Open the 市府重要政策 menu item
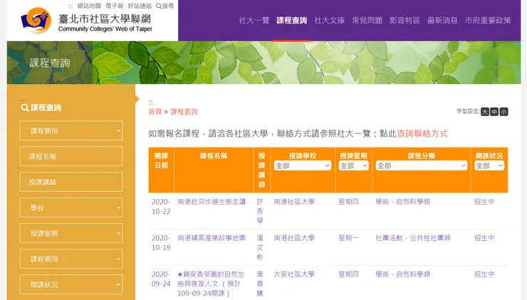The height and width of the screenshot is (300, 527). 488,21
